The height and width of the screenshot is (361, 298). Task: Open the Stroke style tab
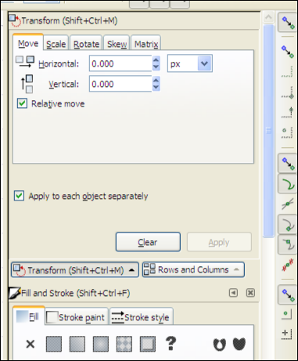142,317
